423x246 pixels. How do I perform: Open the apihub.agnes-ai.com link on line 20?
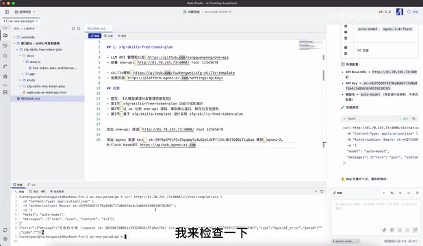[168, 145]
